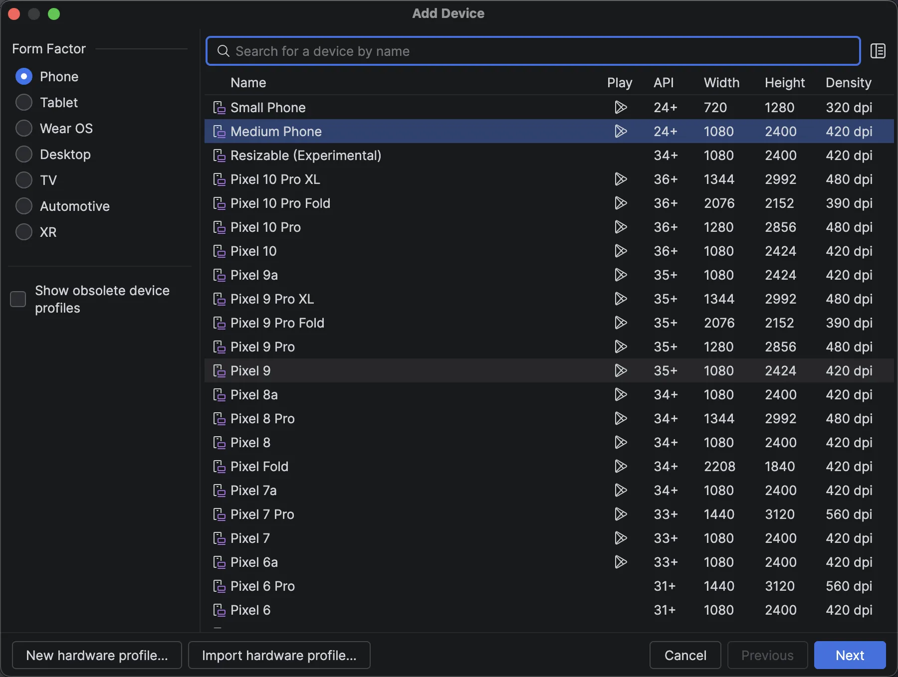
Task: Click Play Store icon for Pixel 10
Action: tap(621, 251)
